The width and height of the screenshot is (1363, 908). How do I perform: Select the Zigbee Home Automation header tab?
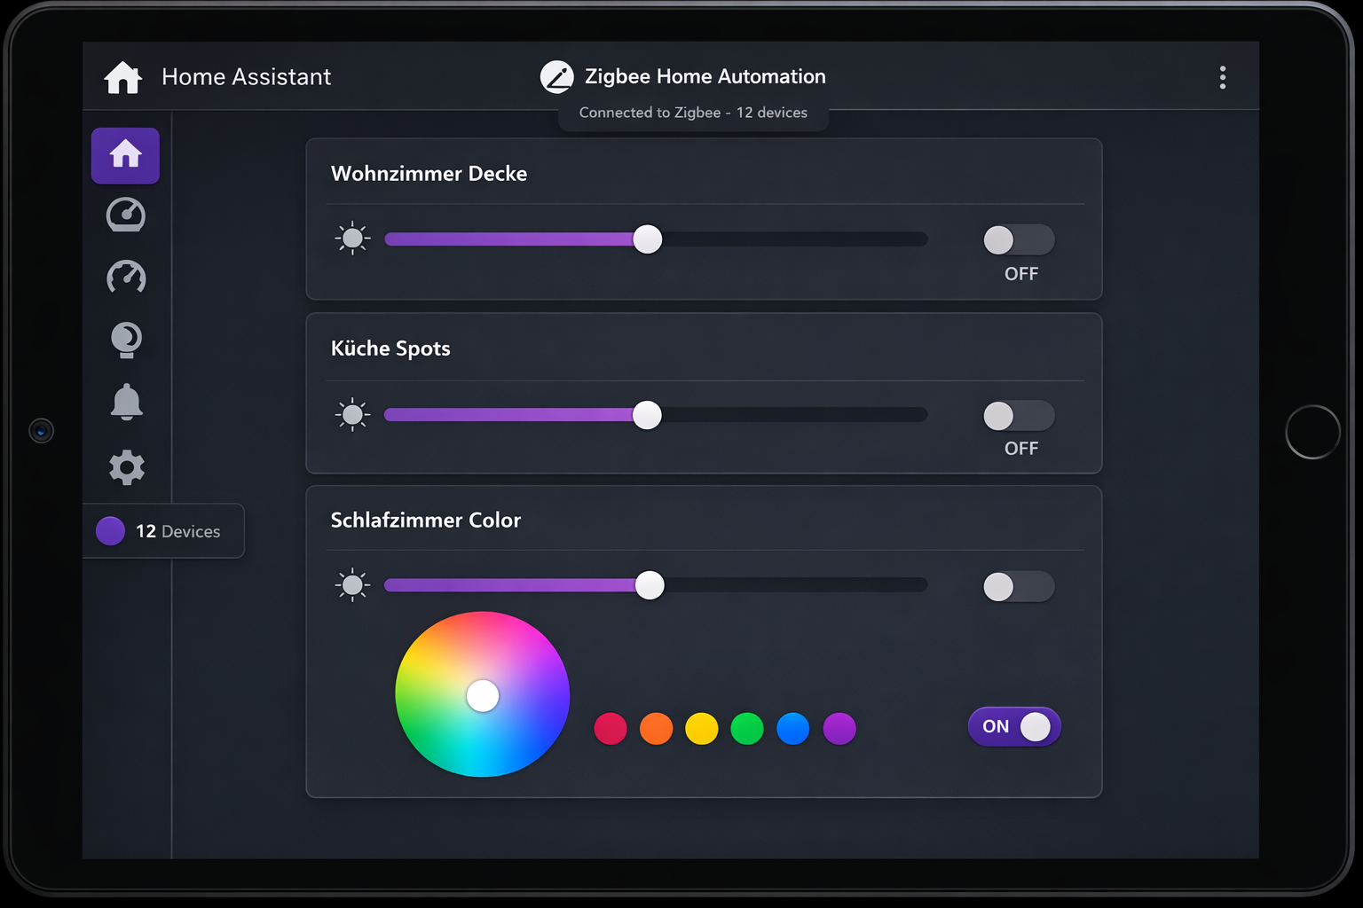pyautogui.click(x=705, y=76)
